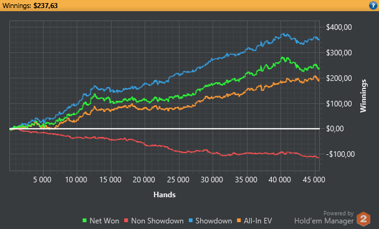The width and height of the screenshot is (379, 229).
Task: Click the 20 000 x-axis label
Action: [x=144, y=180]
